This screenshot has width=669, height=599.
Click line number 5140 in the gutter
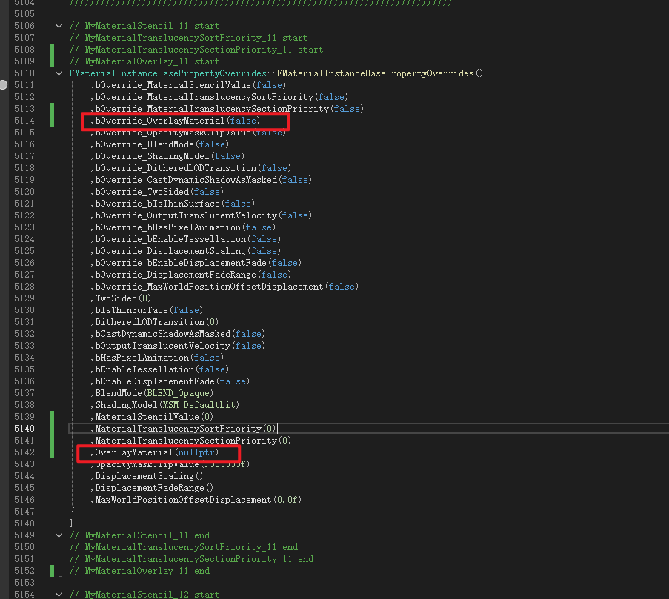(x=24, y=429)
